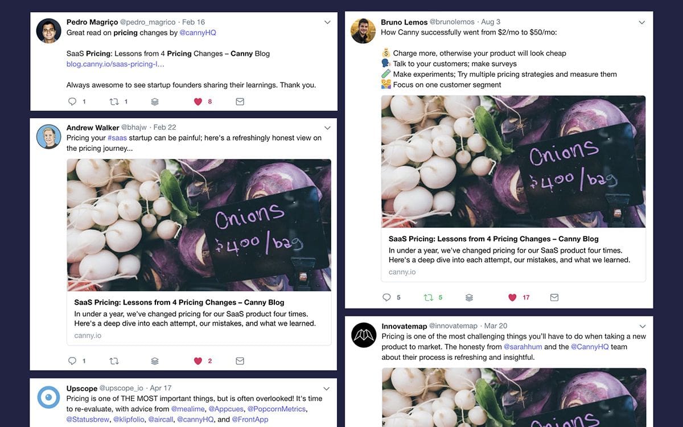Open the blog.canny.io/saas-pricing link
683x427 pixels.
(115, 64)
